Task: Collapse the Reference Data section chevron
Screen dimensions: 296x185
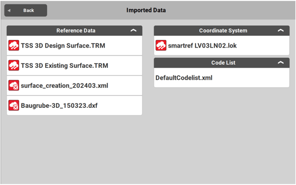Action: pos(133,31)
